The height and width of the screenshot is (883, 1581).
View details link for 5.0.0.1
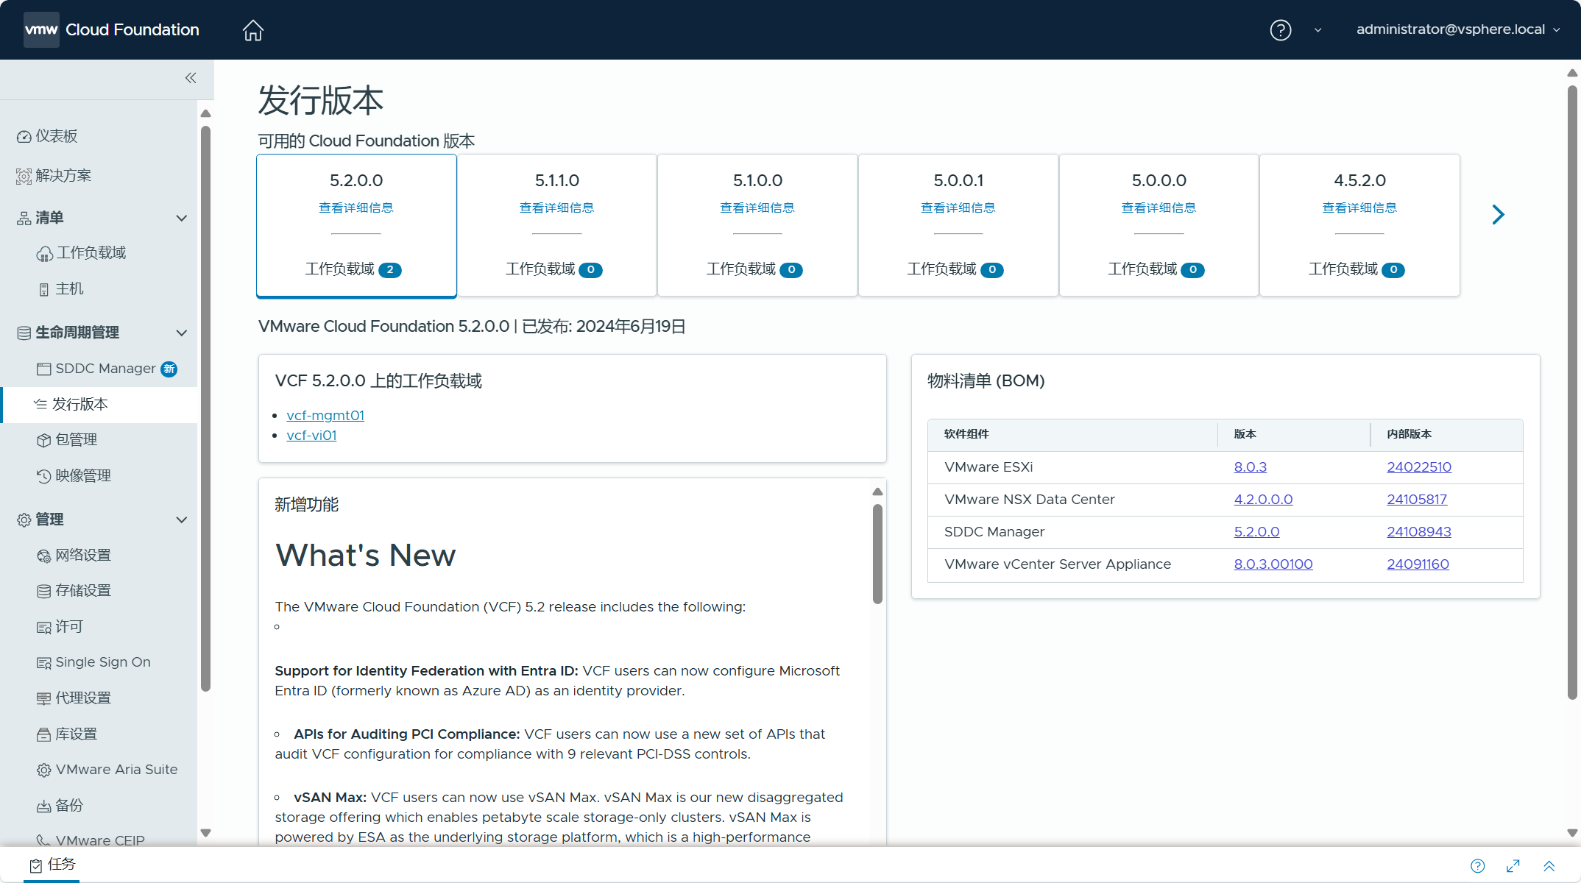tap(958, 208)
